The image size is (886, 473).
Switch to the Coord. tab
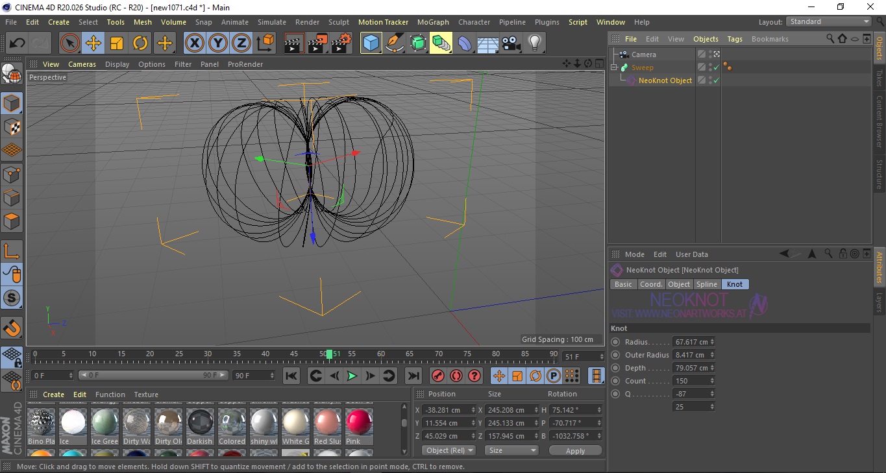651,284
